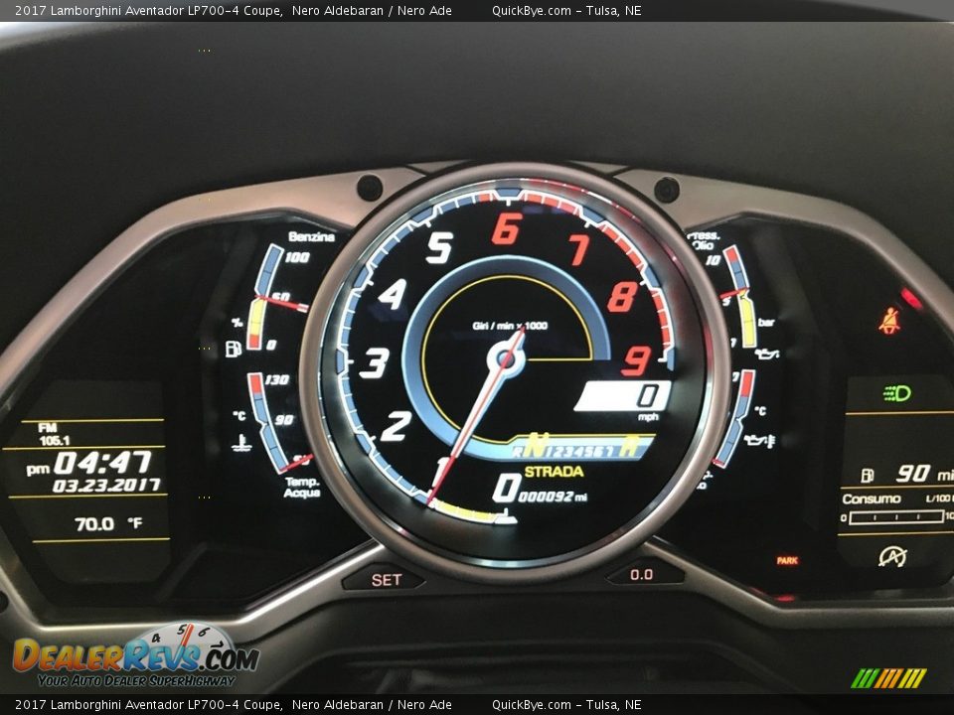
Task: Click the oil temperature icon
Action: coord(759,440)
